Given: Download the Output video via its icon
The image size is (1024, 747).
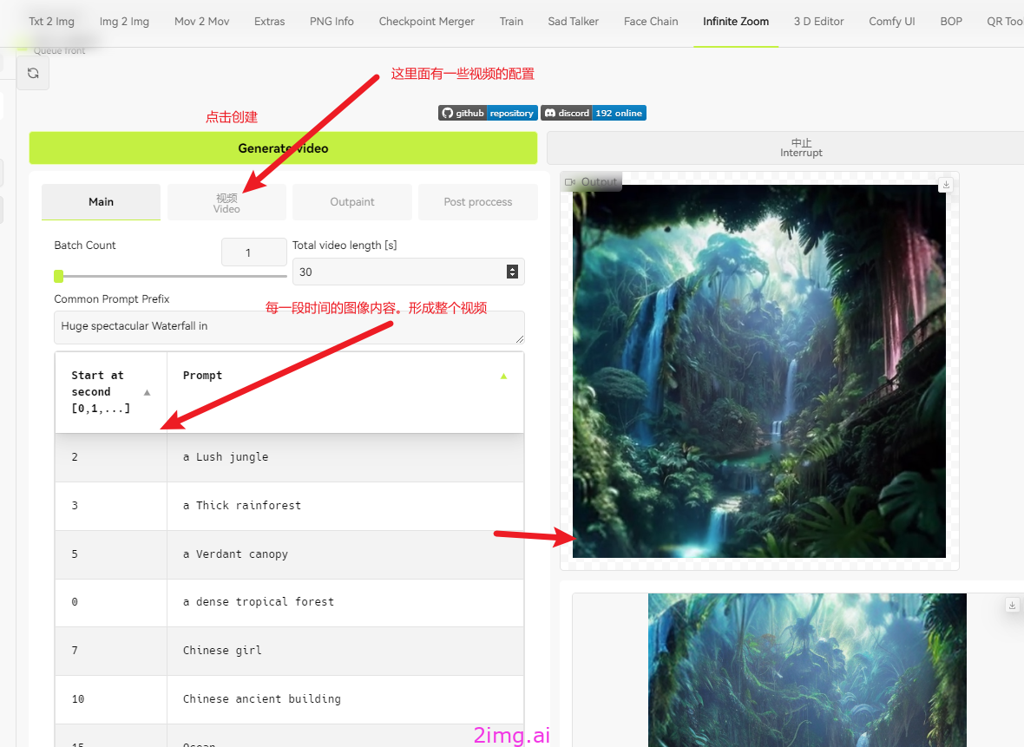Looking at the screenshot, I should pos(946,185).
